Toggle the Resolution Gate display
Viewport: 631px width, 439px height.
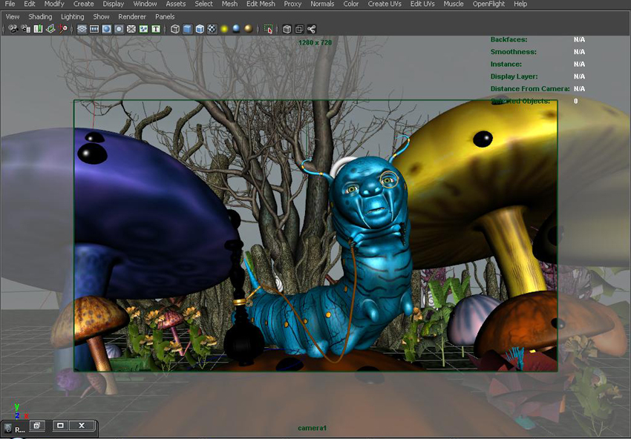coord(107,29)
